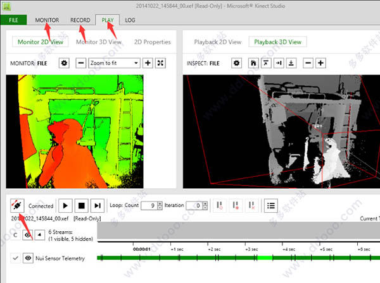Click side view arrow icon in Inspect toolbar
This screenshot has width=380, height=283.
pos(279,63)
